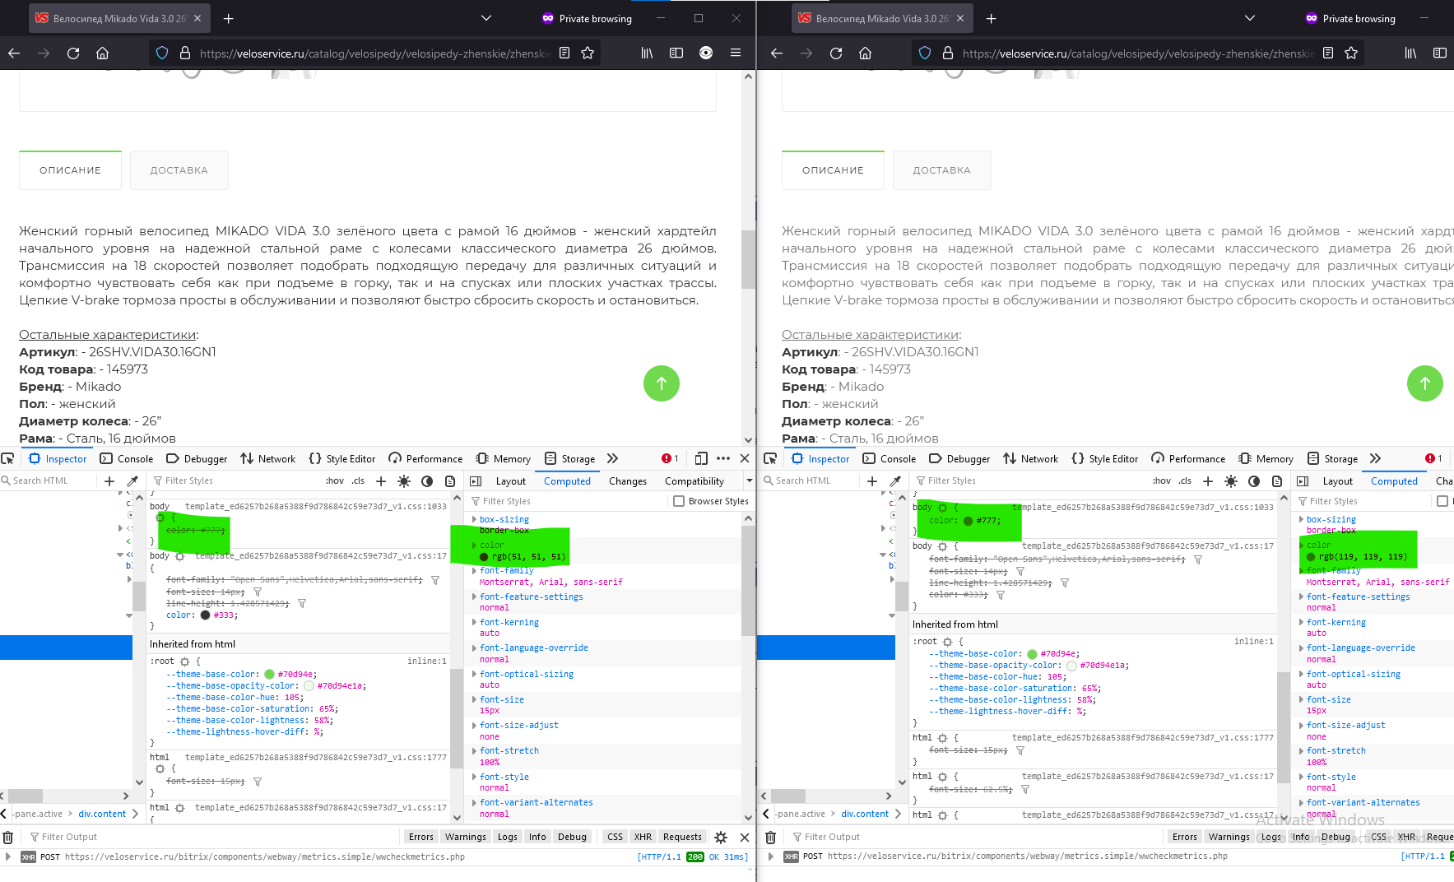Switch to the Network tab in left DevTools
Image resolution: width=1454 pixels, height=882 pixels.
(268, 459)
